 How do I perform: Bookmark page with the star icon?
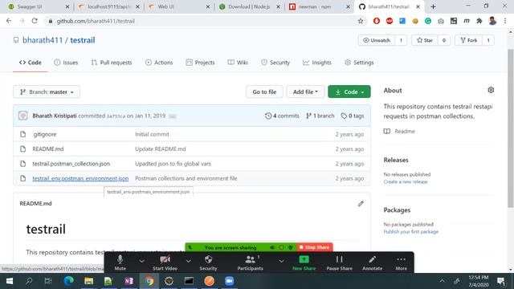click(361, 21)
